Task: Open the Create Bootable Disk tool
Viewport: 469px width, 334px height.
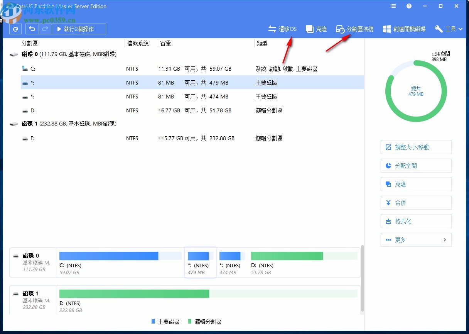Action: pyautogui.click(x=404, y=29)
